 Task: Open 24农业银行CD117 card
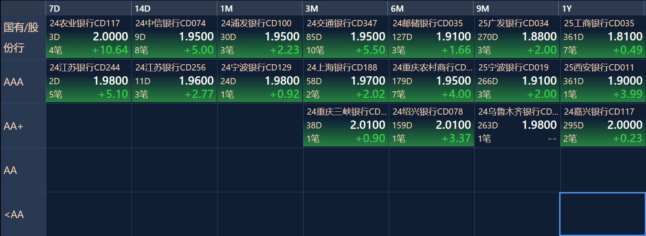(89, 37)
